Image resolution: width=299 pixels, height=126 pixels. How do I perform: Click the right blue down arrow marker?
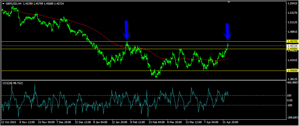tap(227, 32)
